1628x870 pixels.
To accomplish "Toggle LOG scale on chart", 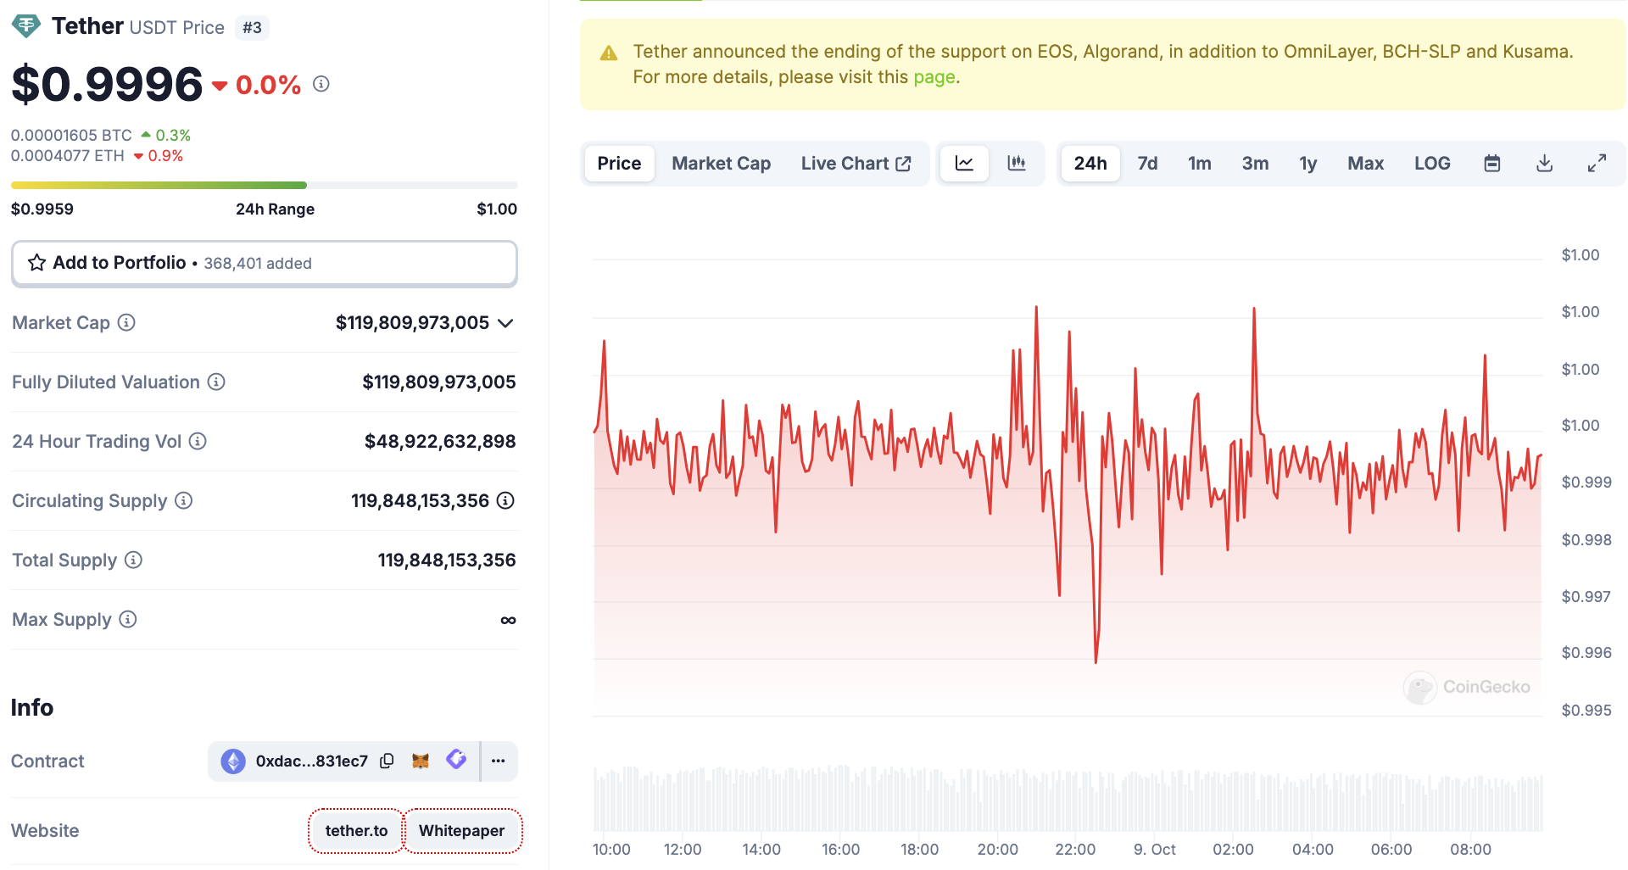I will click(x=1431, y=164).
